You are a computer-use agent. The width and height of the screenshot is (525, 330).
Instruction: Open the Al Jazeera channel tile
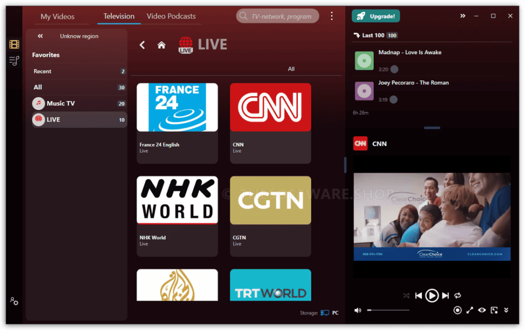[177, 285]
